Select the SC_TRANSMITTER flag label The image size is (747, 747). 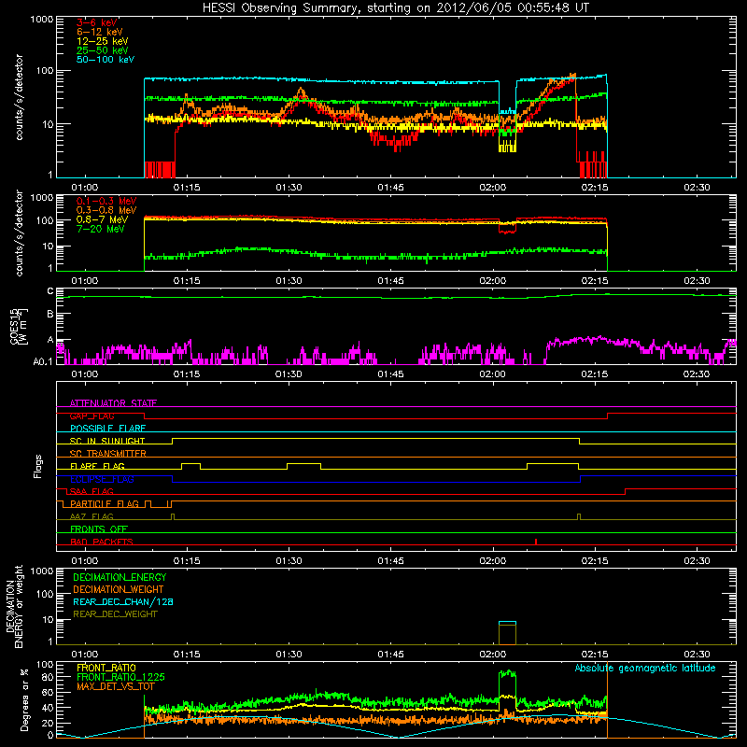coord(108,454)
